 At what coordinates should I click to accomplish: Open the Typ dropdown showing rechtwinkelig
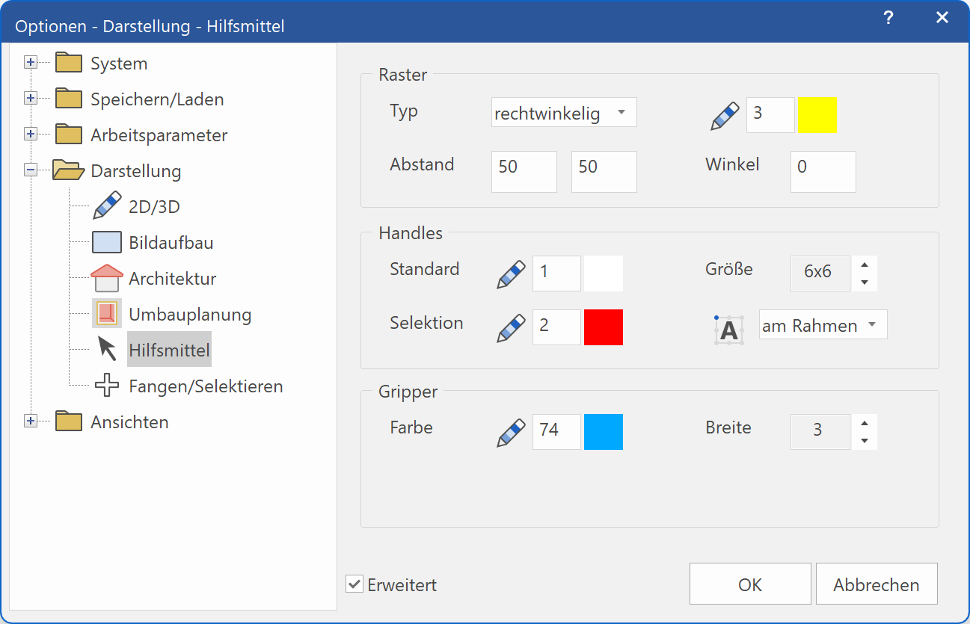point(563,111)
